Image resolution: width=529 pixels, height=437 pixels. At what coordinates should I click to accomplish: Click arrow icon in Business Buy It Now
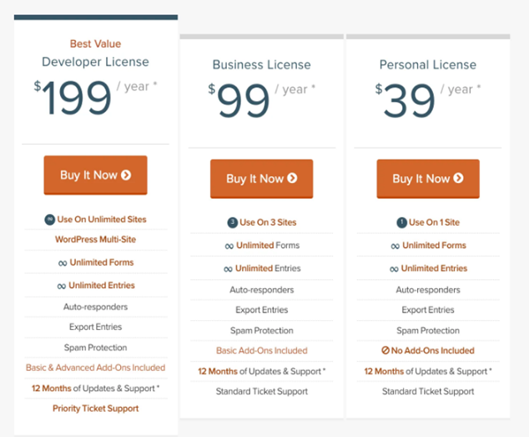click(292, 178)
